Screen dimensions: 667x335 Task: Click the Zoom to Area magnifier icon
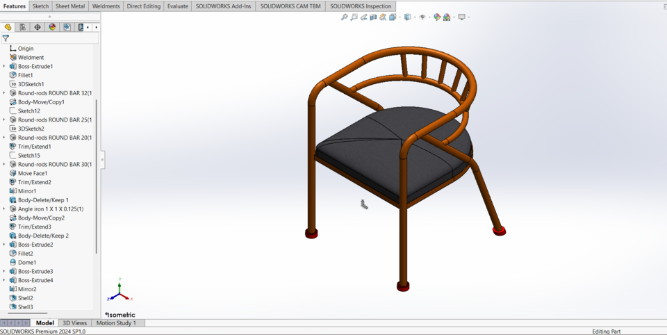pos(354,17)
